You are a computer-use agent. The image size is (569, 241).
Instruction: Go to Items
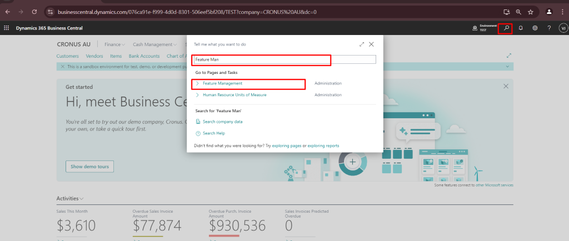[116, 56]
